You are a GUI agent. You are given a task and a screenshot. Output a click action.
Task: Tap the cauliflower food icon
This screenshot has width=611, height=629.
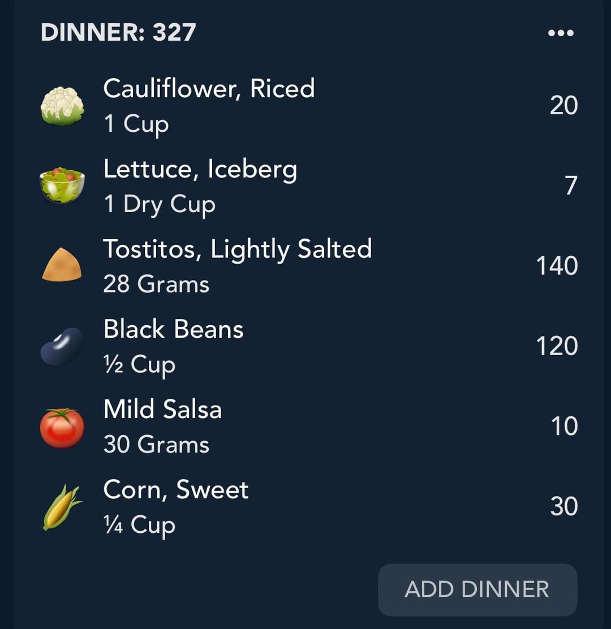pos(62,106)
